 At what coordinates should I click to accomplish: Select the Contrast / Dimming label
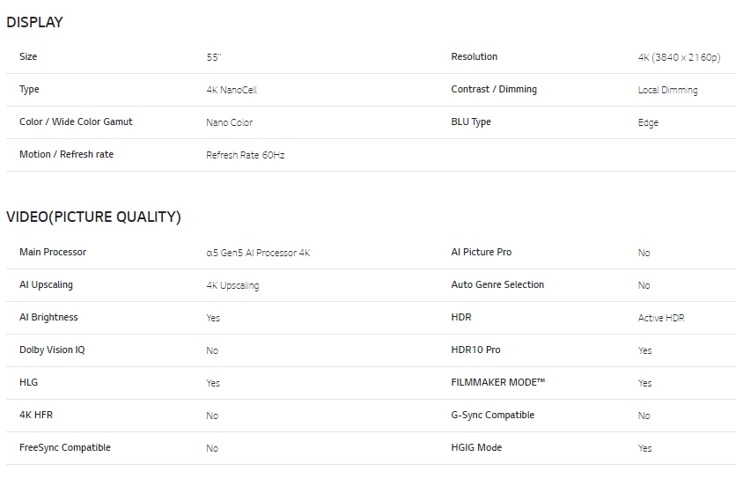click(494, 89)
